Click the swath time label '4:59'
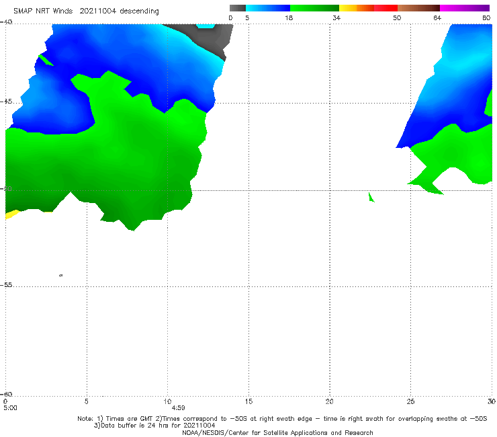This screenshot has width=497, height=437. pos(178,408)
